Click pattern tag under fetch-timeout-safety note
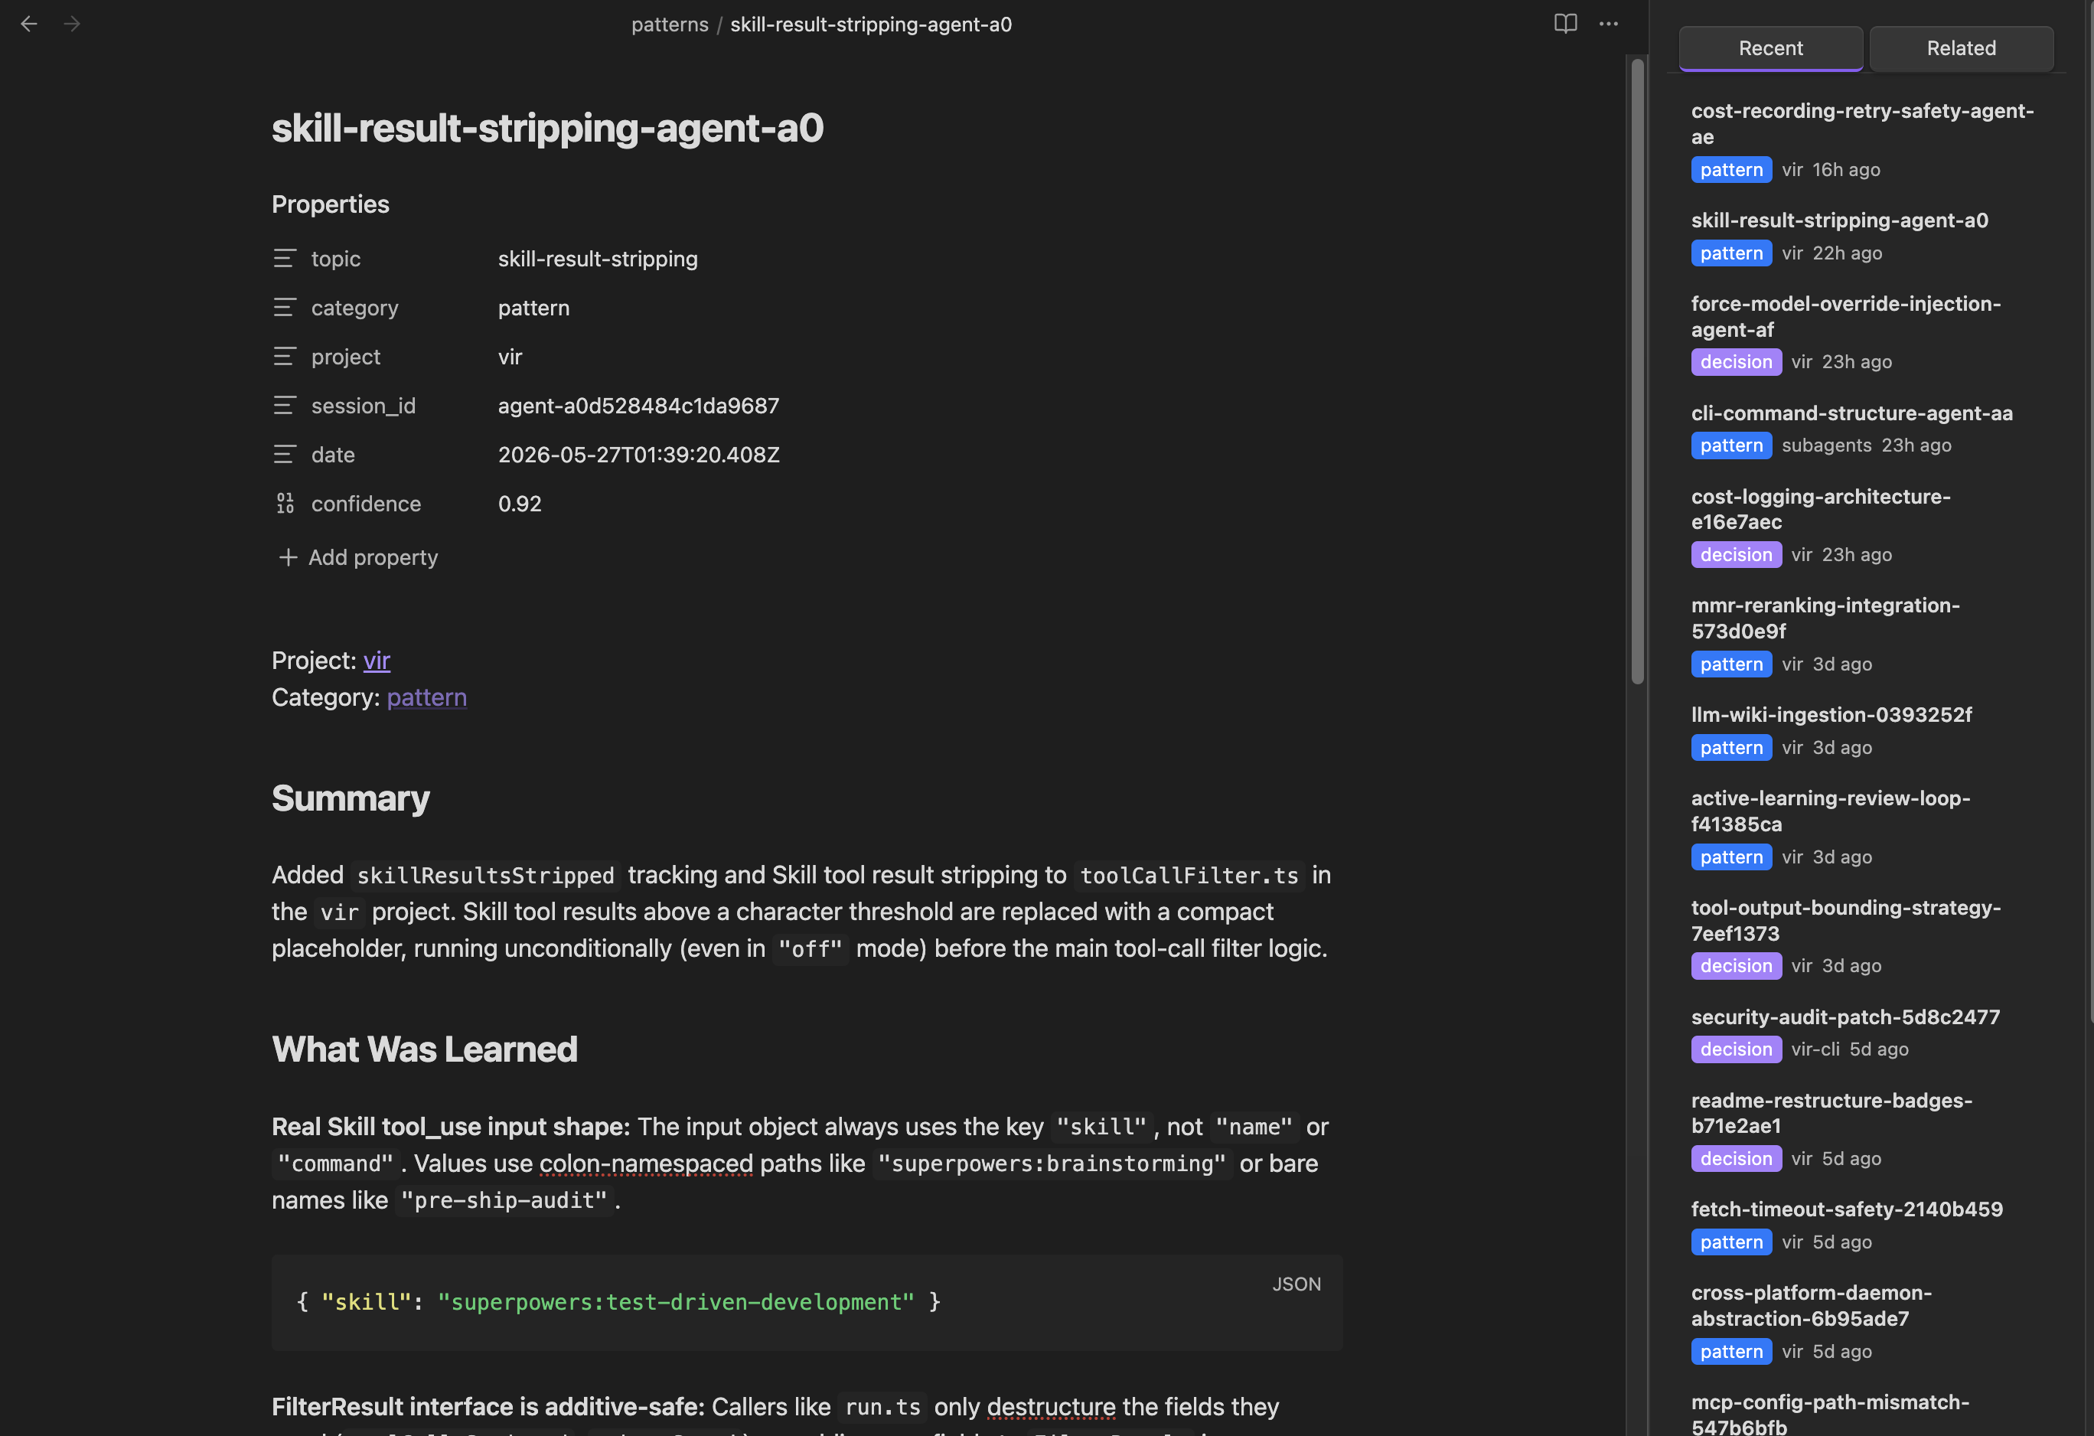This screenshot has height=1436, width=2094. click(x=1731, y=1242)
